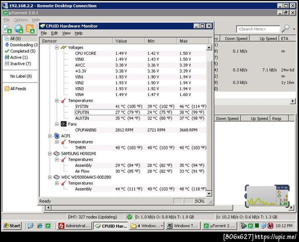Click the Start button on taskbar

12,226
